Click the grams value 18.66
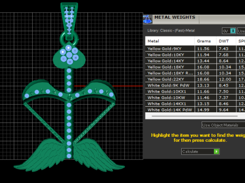 [203, 79]
